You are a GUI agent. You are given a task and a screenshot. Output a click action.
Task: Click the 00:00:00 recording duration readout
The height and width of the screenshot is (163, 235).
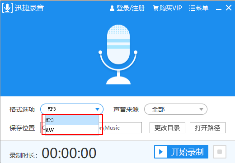click(69, 153)
